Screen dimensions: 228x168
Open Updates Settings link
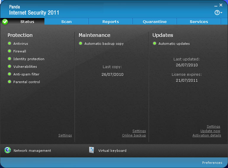(x=213, y=126)
